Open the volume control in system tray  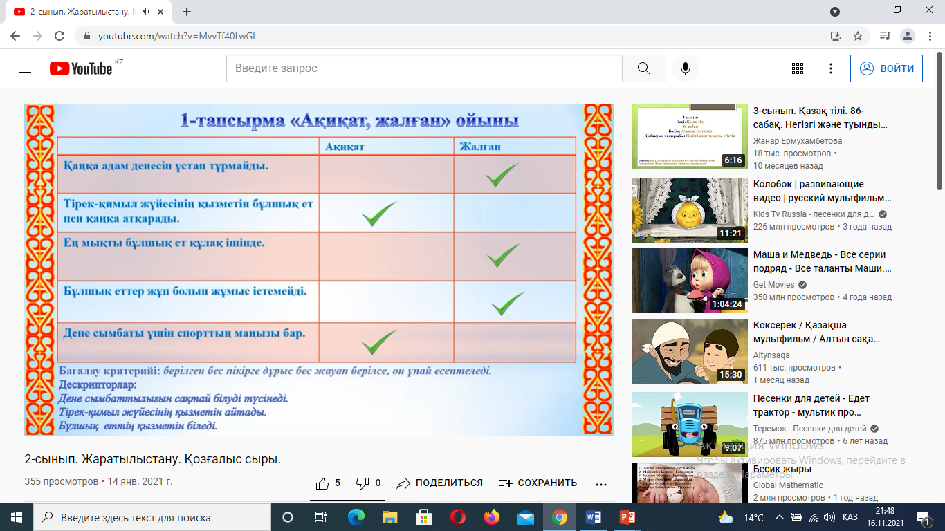click(829, 517)
